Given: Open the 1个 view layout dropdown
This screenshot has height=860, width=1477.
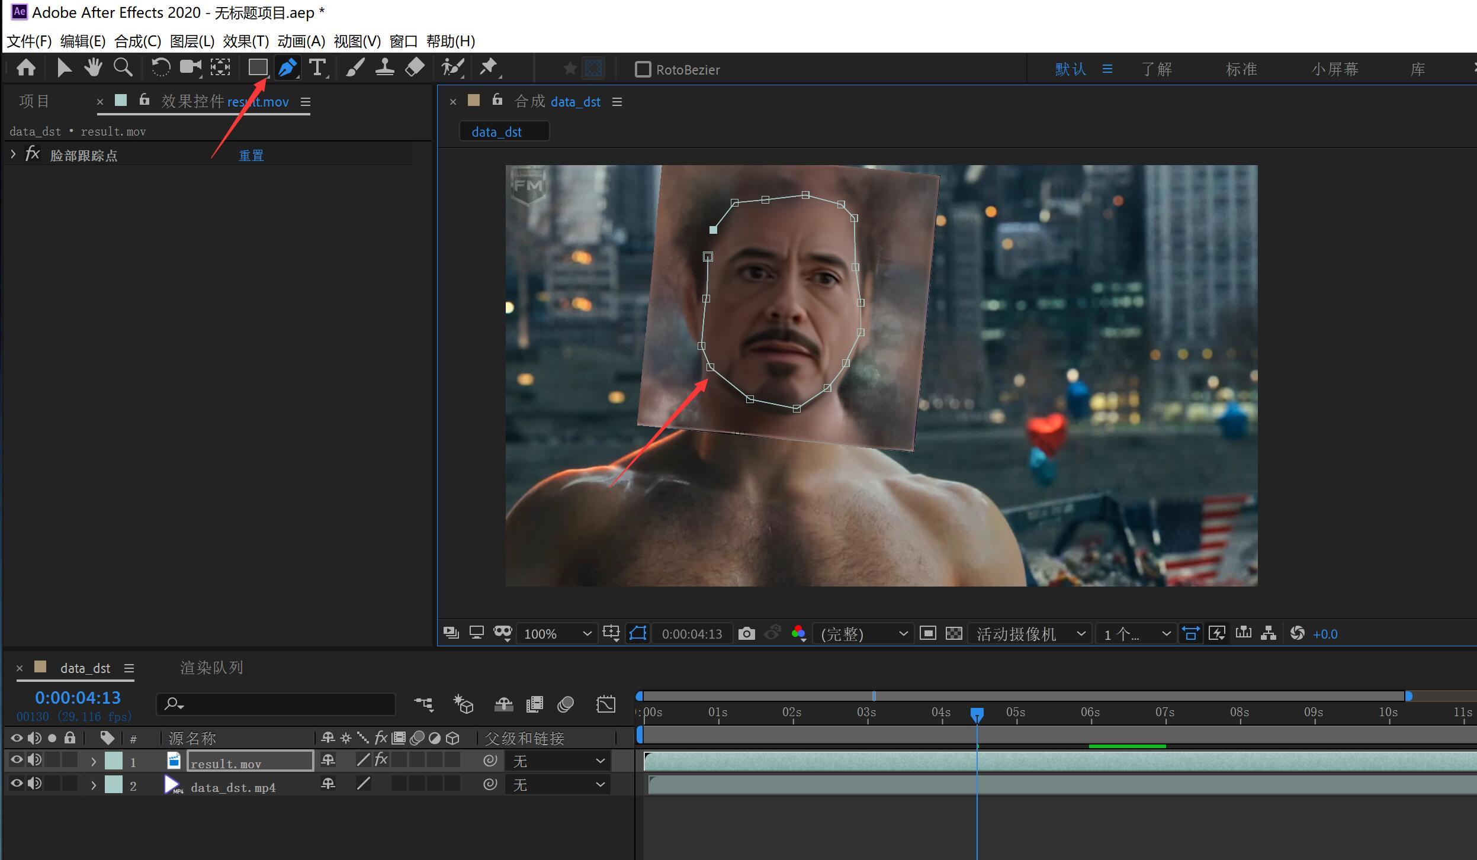Looking at the screenshot, I should (1136, 634).
